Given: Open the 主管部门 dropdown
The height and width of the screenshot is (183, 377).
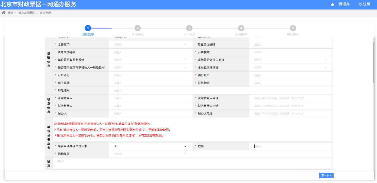Looking at the screenshot, I should click(x=150, y=45).
